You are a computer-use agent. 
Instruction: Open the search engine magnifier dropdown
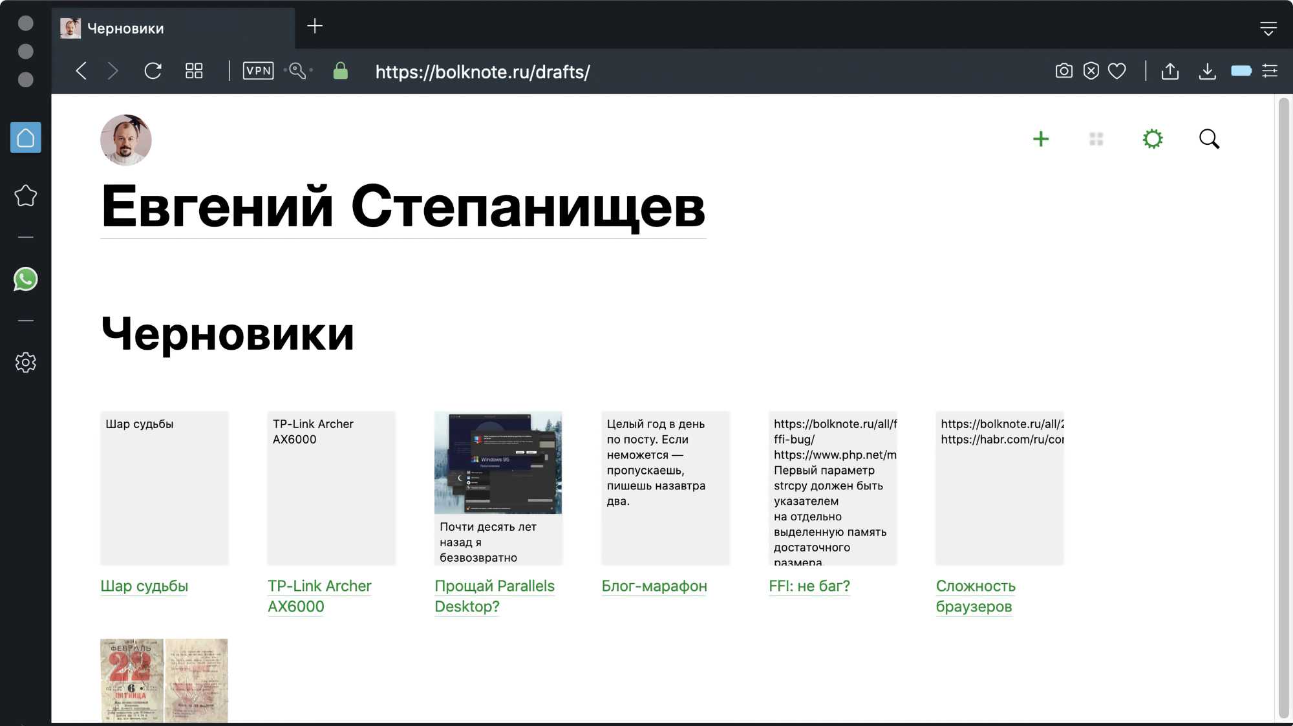298,70
